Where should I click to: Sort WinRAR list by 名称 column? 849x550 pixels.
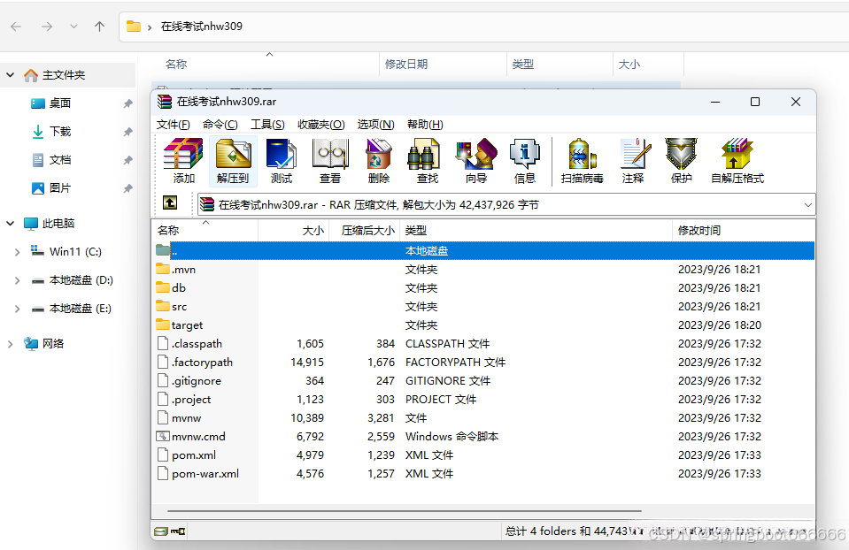click(205, 231)
